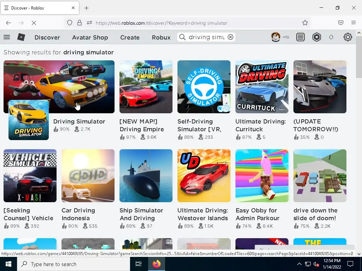Open the Easy Obby rainbow stairs thumbnail
362x271 pixels.
tap(262, 176)
